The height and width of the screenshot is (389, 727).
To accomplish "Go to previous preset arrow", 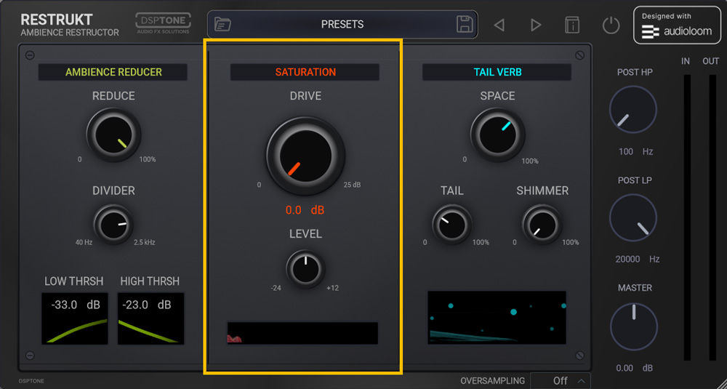I will pos(499,25).
